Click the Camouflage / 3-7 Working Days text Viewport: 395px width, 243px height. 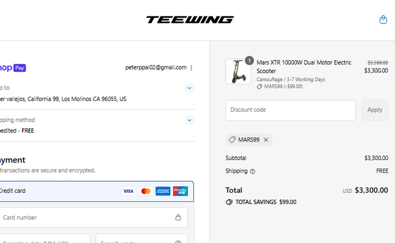[x=291, y=79]
